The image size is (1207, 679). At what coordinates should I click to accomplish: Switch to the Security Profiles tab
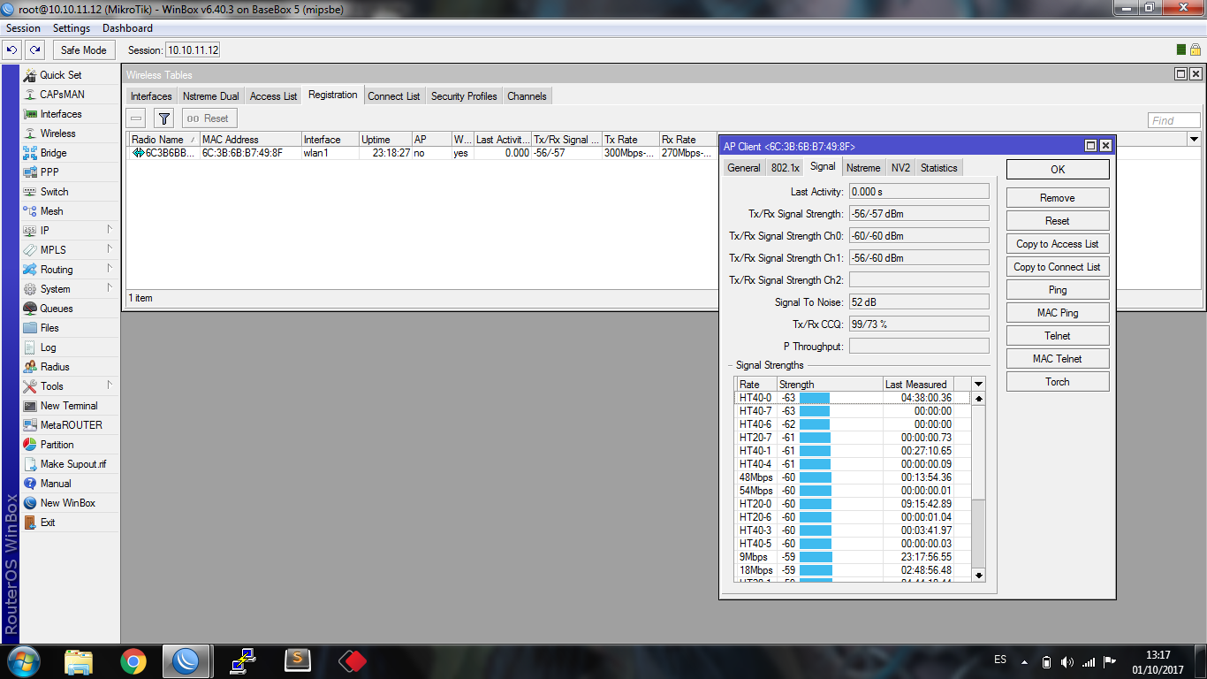464,96
